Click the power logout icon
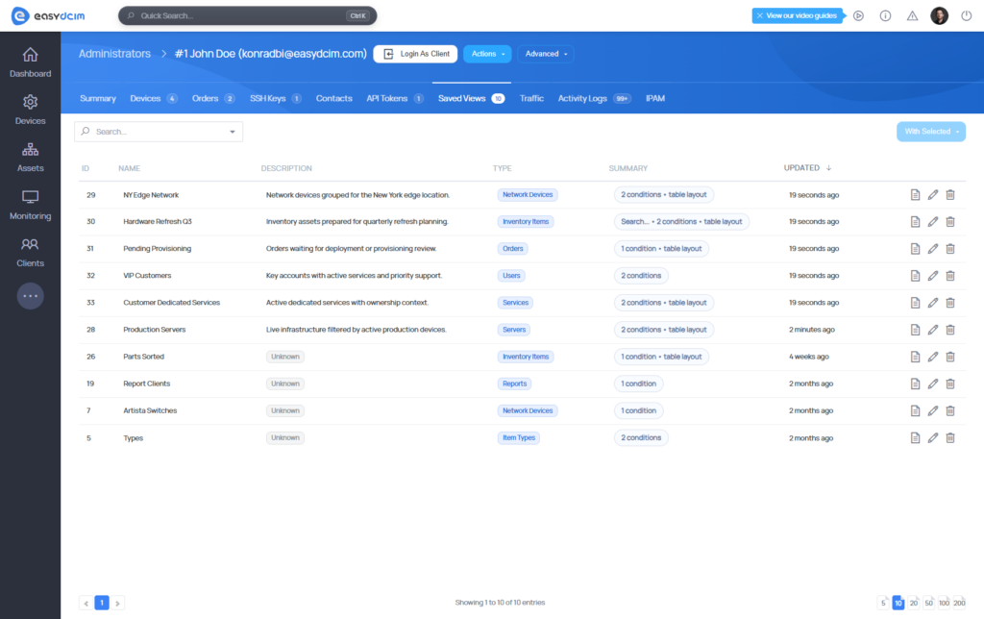984x619 pixels. (x=967, y=15)
